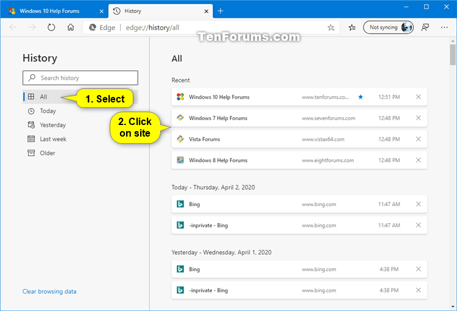Screen dimensions: 457x311
Task: Click the Clear browsing data link
Action: [x=49, y=291]
